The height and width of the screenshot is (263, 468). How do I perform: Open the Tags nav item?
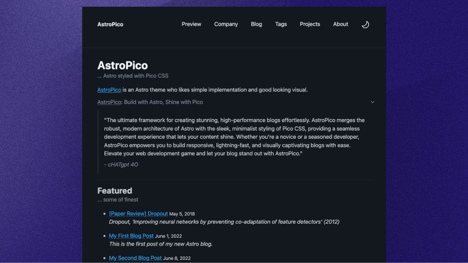pos(281,24)
